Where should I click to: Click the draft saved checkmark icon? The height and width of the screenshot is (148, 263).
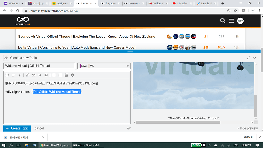(x=129, y=128)
